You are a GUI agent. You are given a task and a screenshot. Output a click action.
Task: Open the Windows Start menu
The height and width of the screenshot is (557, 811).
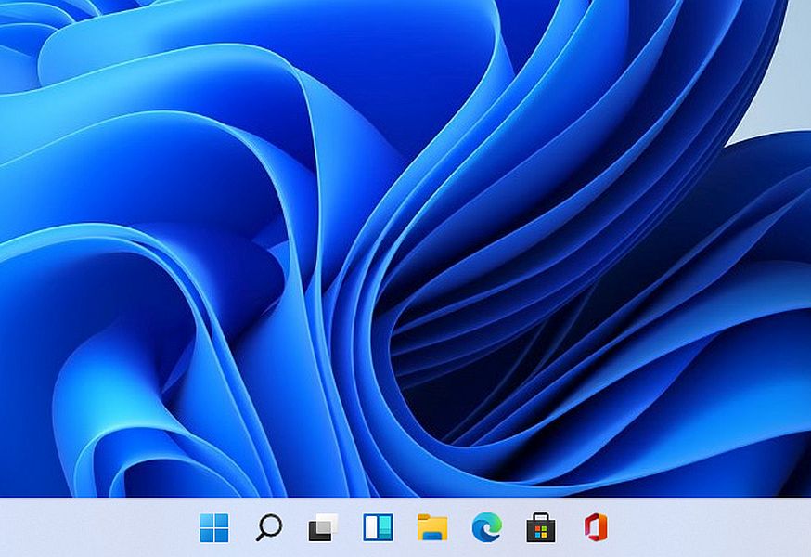(x=214, y=527)
